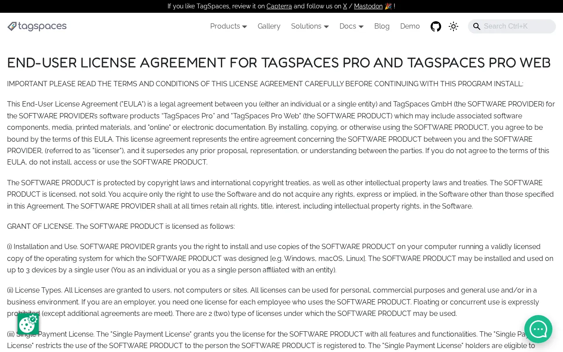Expand the Solutions dropdown
Screen dimensions: 563x352
(310, 26)
